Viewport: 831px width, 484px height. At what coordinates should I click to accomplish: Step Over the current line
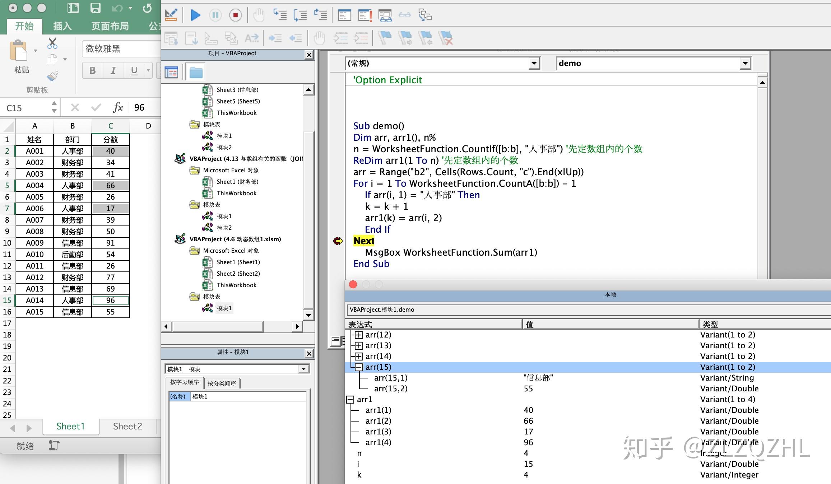pos(301,15)
